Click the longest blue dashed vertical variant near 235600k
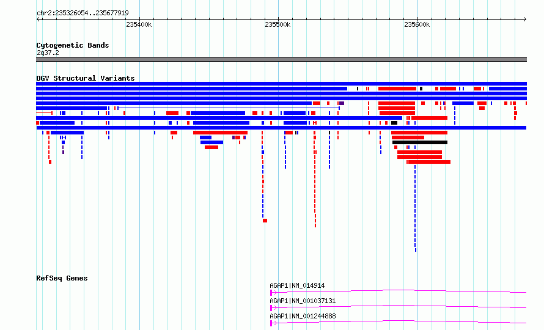The image size is (544, 330). (x=415, y=208)
